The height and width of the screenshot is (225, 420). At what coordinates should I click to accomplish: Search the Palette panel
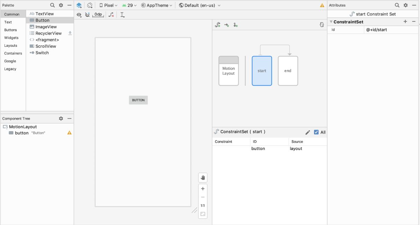(x=52, y=5)
